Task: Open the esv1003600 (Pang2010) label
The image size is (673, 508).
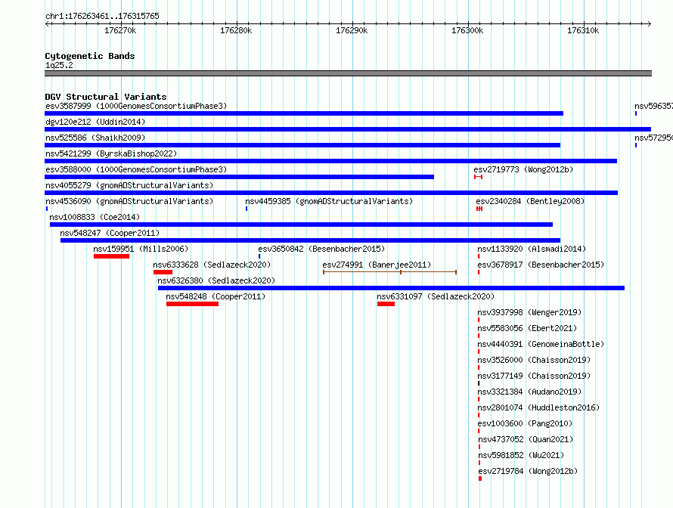Action: [525, 423]
